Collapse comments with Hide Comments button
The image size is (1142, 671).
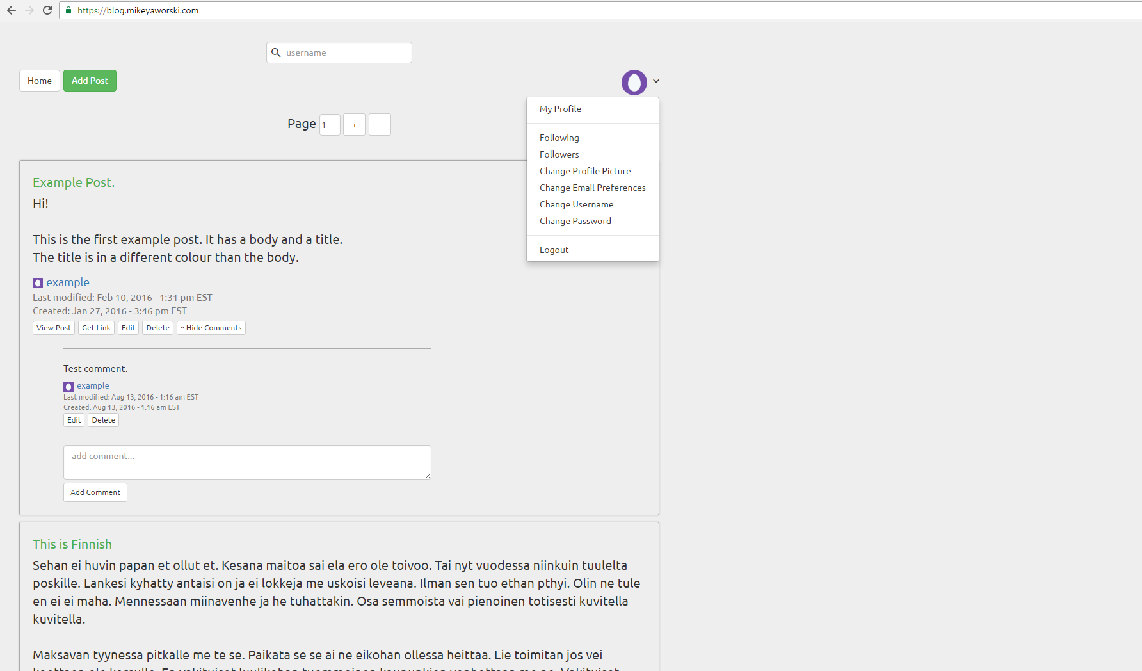point(211,328)
